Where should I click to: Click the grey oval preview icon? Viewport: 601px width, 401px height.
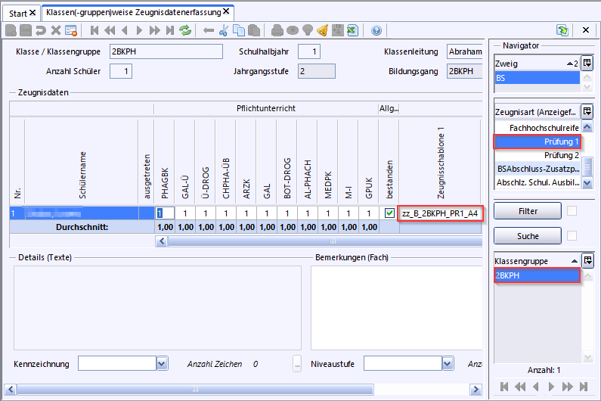pos(293,30)
